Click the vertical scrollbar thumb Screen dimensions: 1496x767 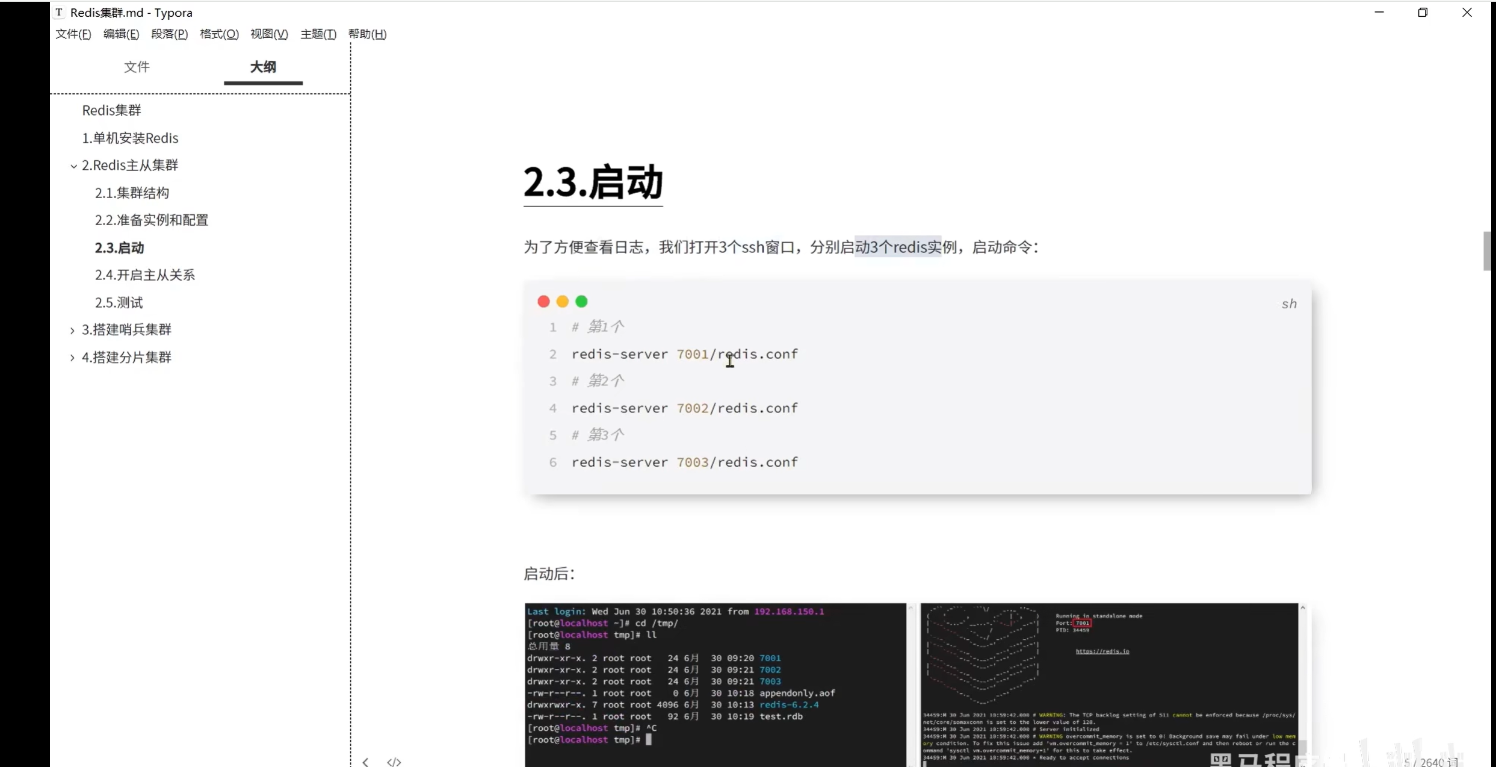point(1486,250)
